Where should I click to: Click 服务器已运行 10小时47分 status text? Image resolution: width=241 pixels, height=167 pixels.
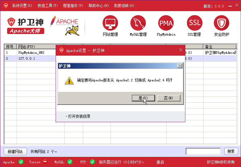pos(121,162)
